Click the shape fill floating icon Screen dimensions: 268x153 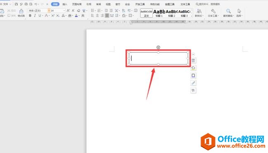tap(193, 68)
